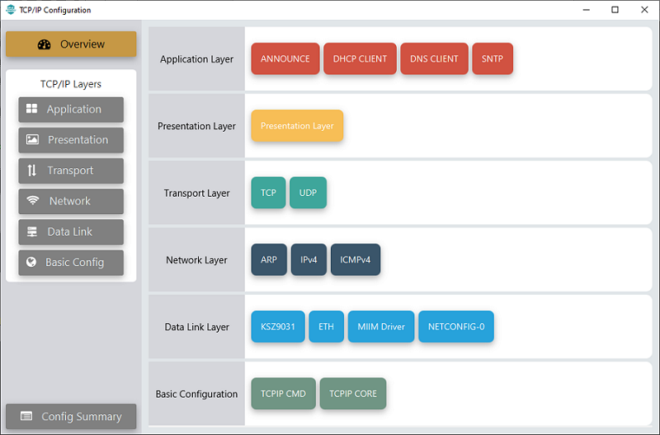This screenshot has width=660, height=435.
Task: Click the TCP/IP Configuration title bar app icon
Action: point(11,10)
